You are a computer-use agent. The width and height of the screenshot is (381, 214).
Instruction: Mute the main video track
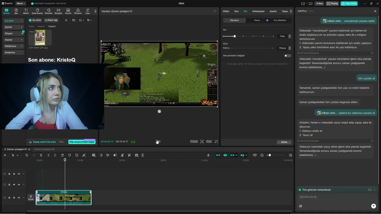(x=19, y=198)
